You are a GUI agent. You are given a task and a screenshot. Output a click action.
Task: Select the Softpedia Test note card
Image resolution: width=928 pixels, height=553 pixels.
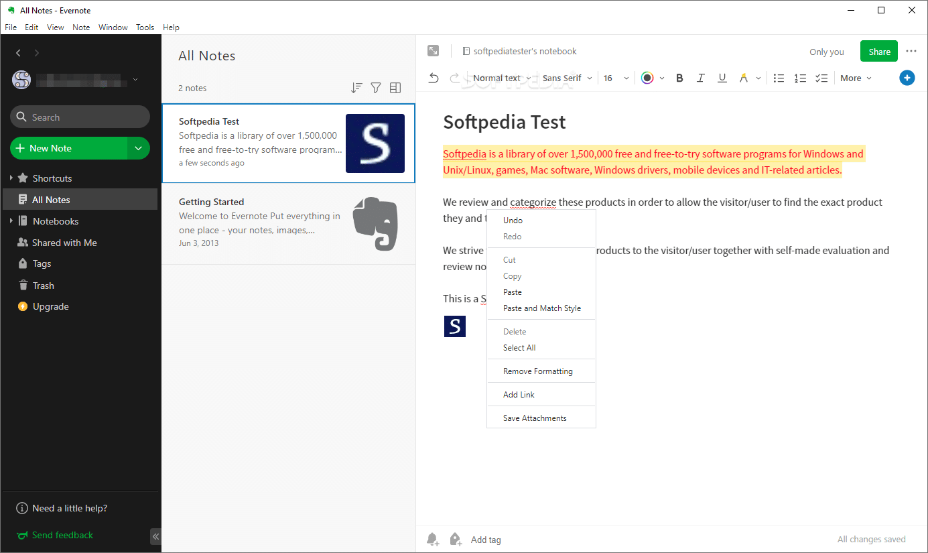(x=289, y=143)
